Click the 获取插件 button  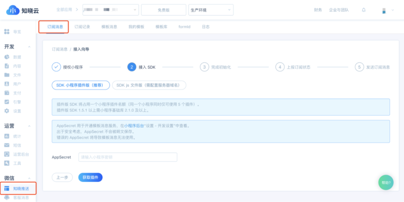[90, 177]
